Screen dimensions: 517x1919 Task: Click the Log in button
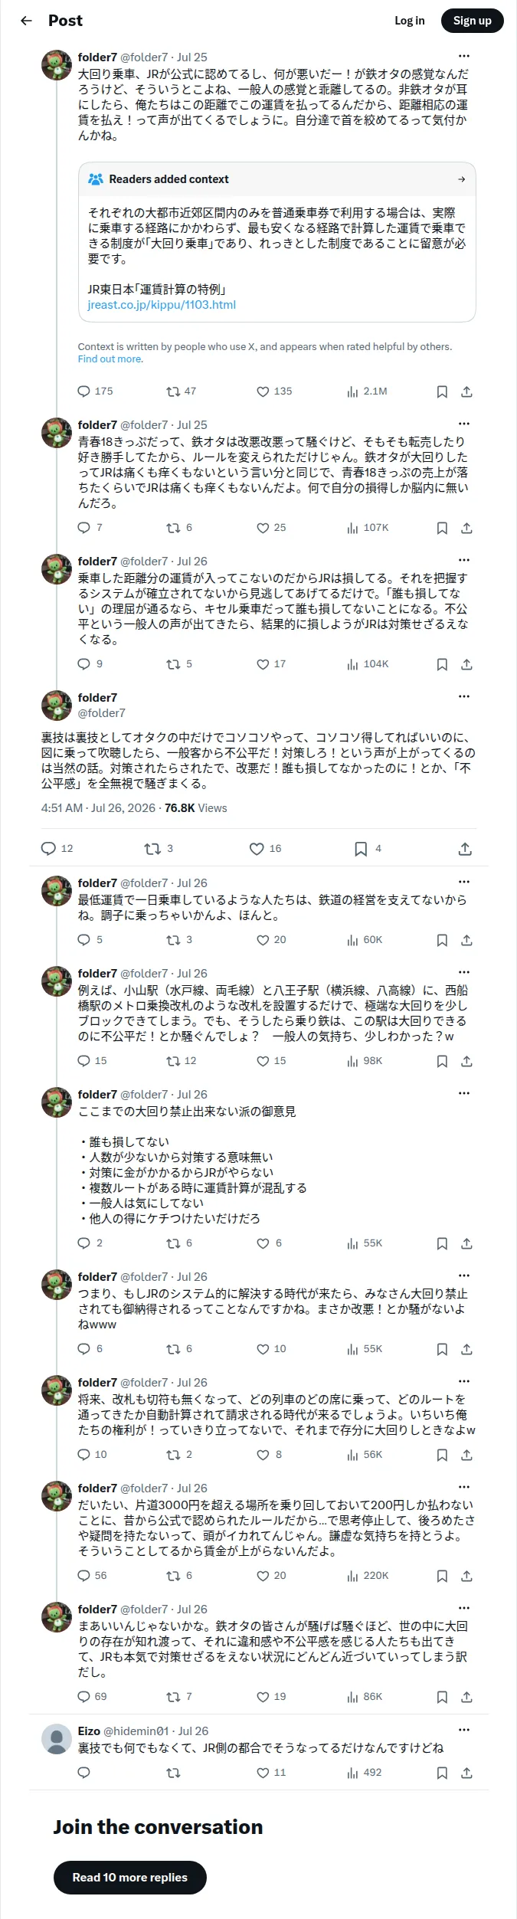coord(410,21)
